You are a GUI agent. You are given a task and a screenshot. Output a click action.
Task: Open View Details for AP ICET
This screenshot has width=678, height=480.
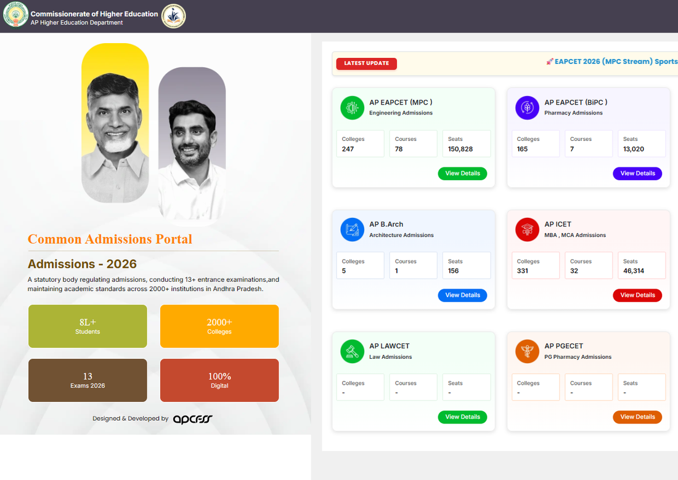637,295
